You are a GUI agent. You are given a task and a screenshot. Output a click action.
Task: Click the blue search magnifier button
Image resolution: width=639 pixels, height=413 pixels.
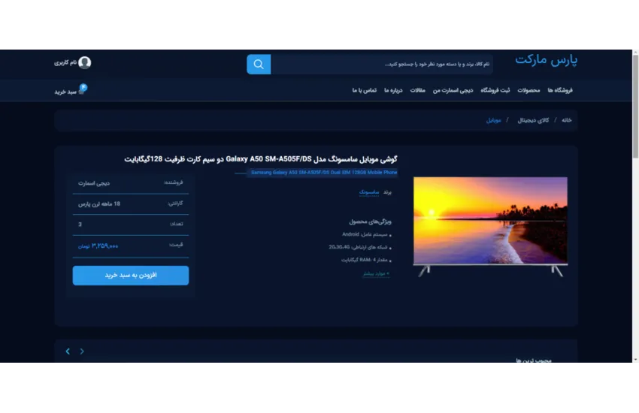point(259,65)
